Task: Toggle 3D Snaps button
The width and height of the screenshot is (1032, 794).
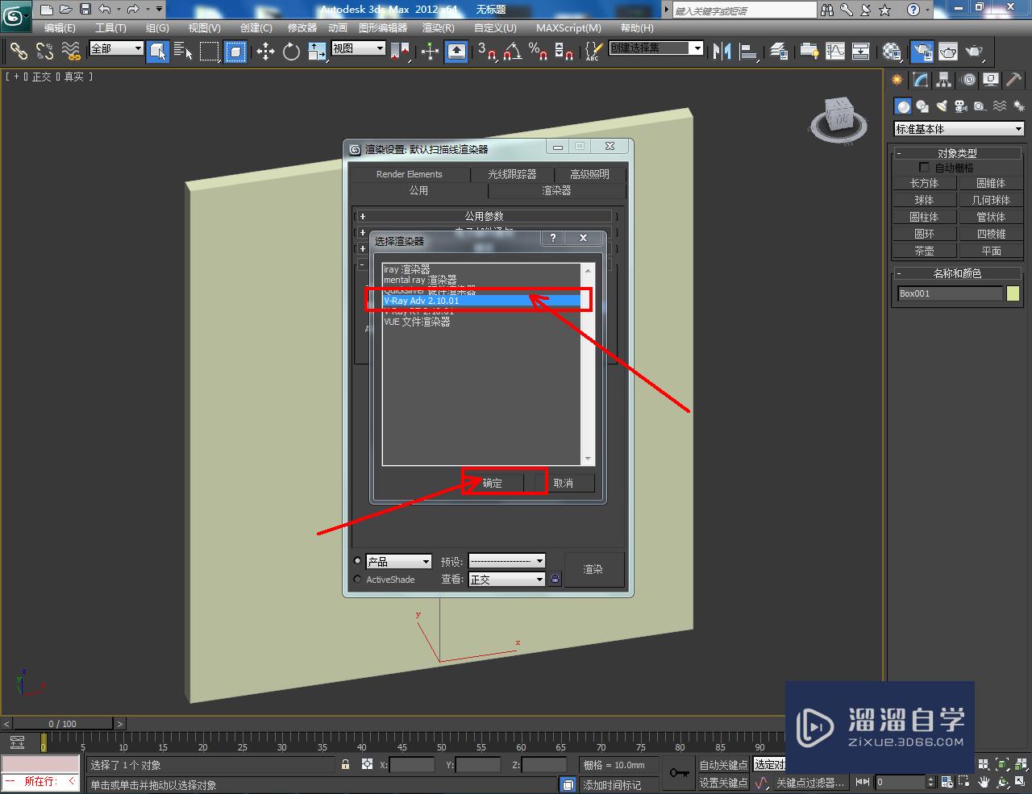Action: [487, 52]
